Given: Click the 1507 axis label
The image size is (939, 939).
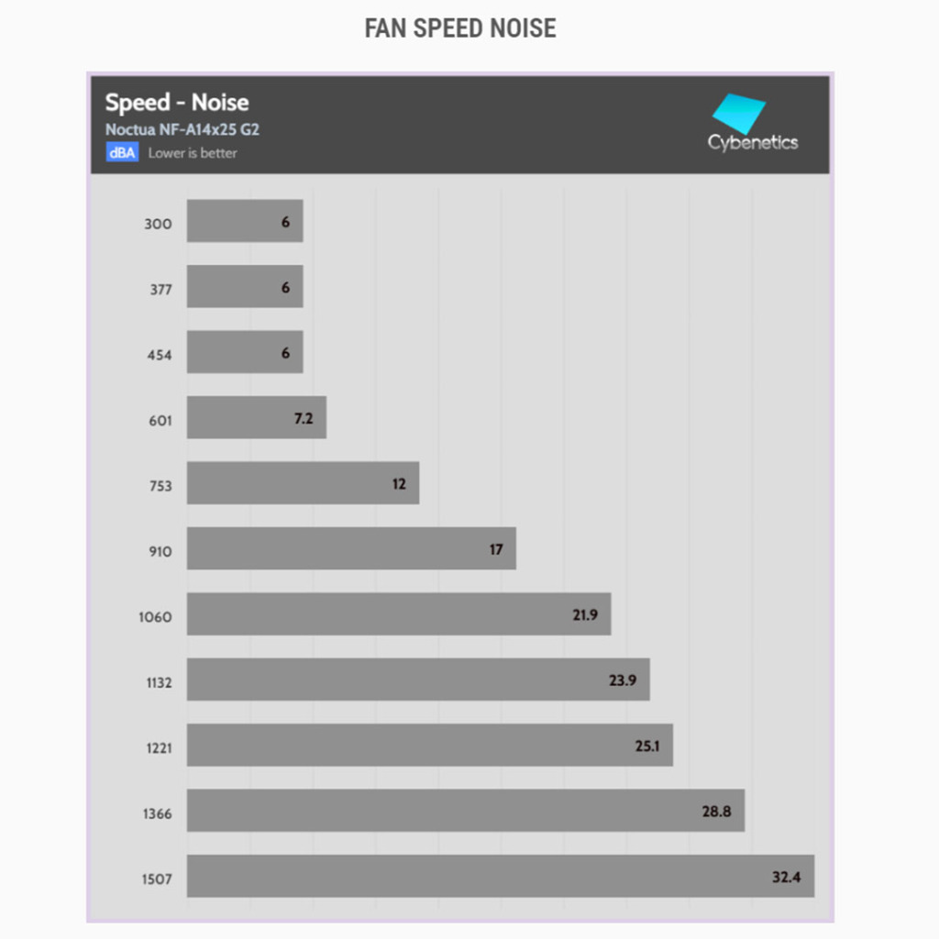Looking at the screenshot, I should point(155,879).
